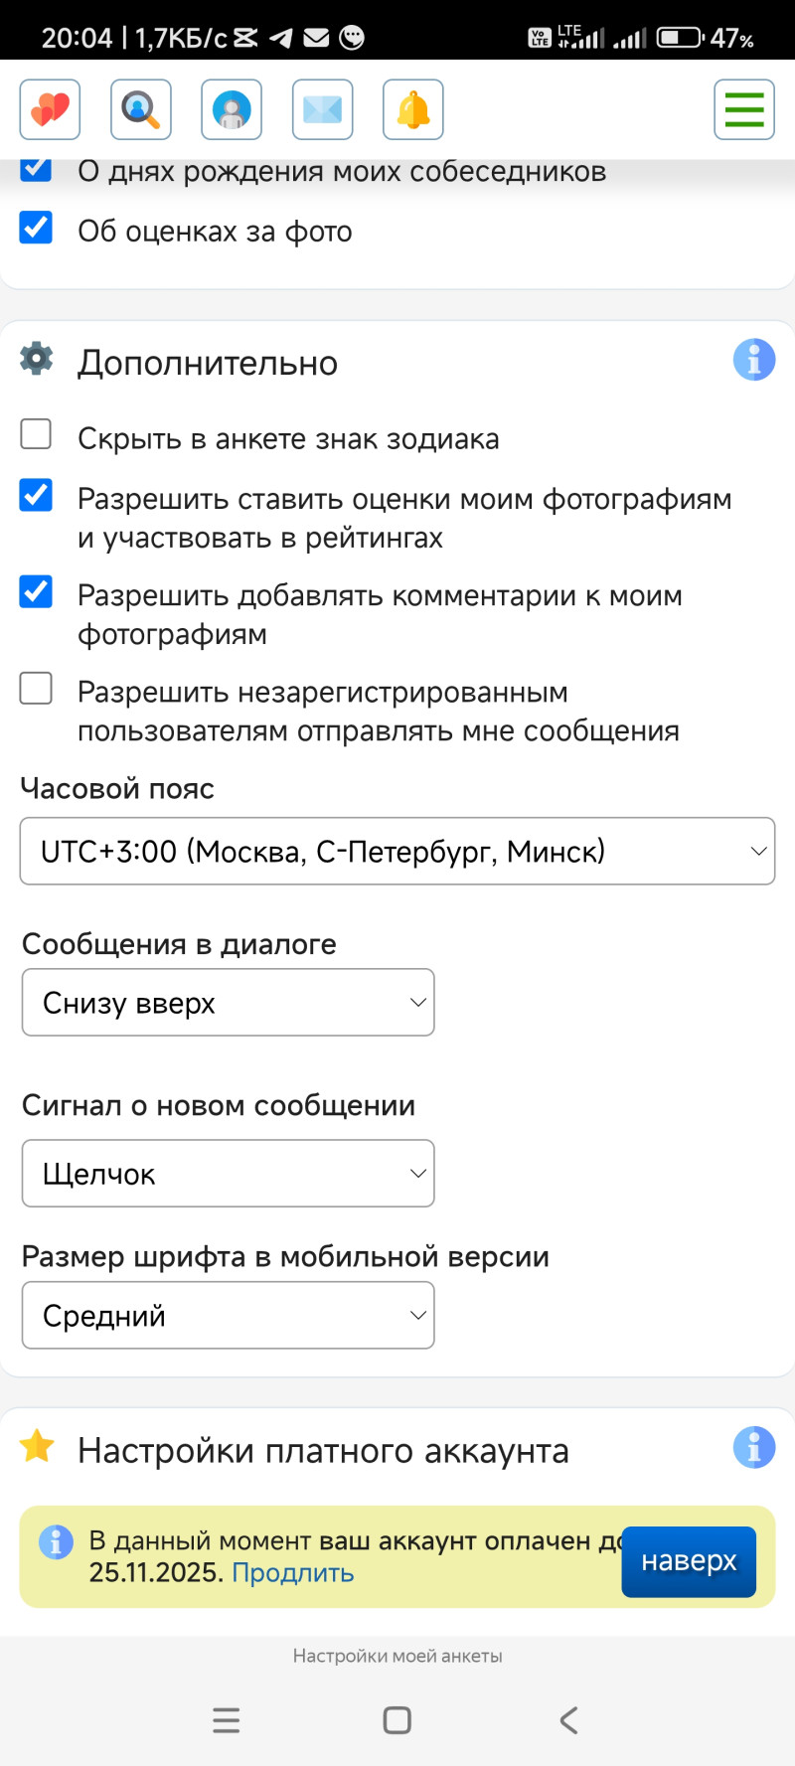Screen dimensions: 795x1766
Task: Open the people search magnifier icon
Action: pos(141,109)
